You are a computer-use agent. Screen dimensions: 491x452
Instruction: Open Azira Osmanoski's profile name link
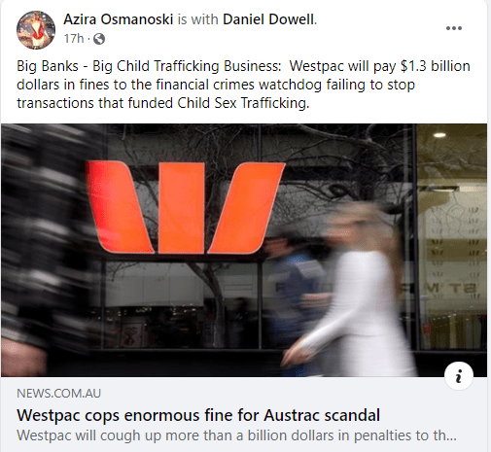point(119,19)
